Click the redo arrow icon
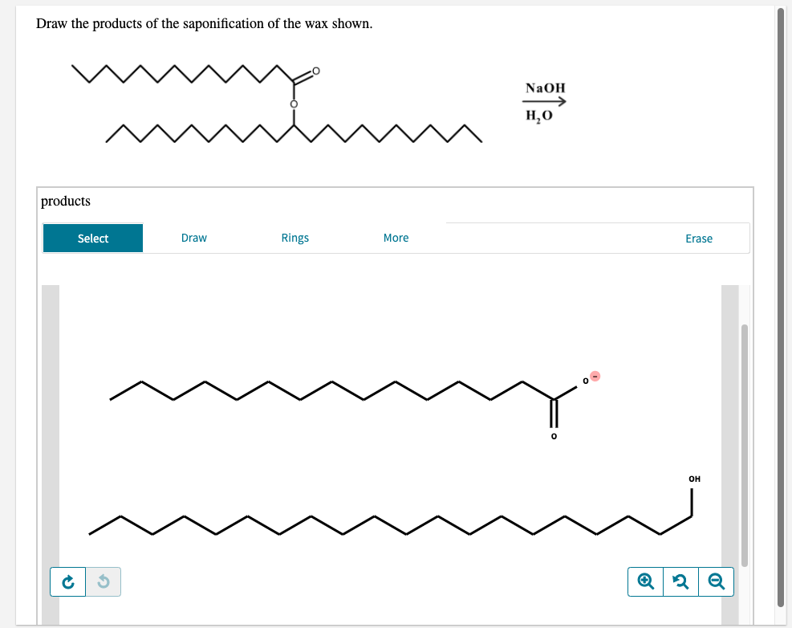 tap(67, 581)
